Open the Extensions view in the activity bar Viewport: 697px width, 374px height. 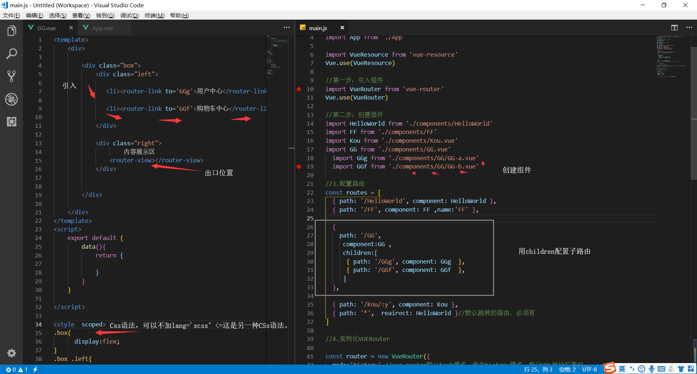12,122
